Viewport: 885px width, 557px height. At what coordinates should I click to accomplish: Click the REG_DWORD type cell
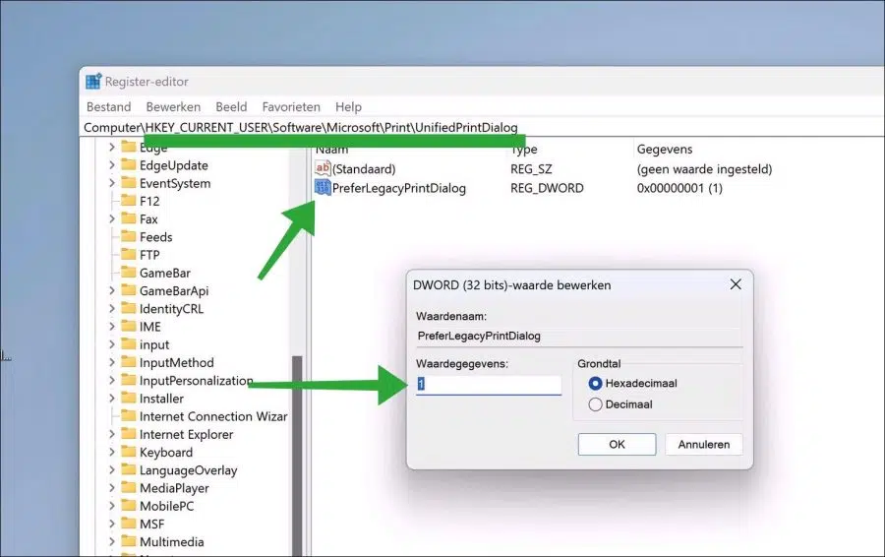547,188
